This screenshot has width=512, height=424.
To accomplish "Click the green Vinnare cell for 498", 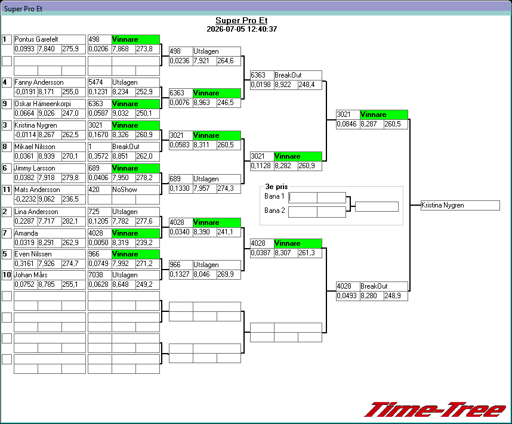I will point(135,39).
